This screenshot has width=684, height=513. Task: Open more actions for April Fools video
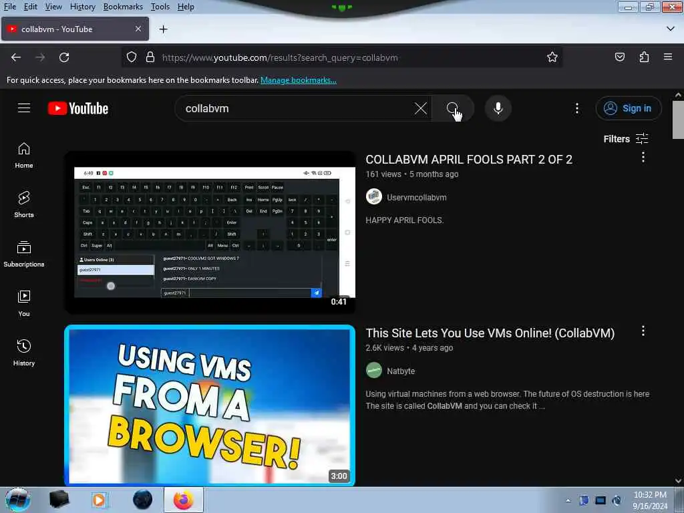tap(643, 158)
